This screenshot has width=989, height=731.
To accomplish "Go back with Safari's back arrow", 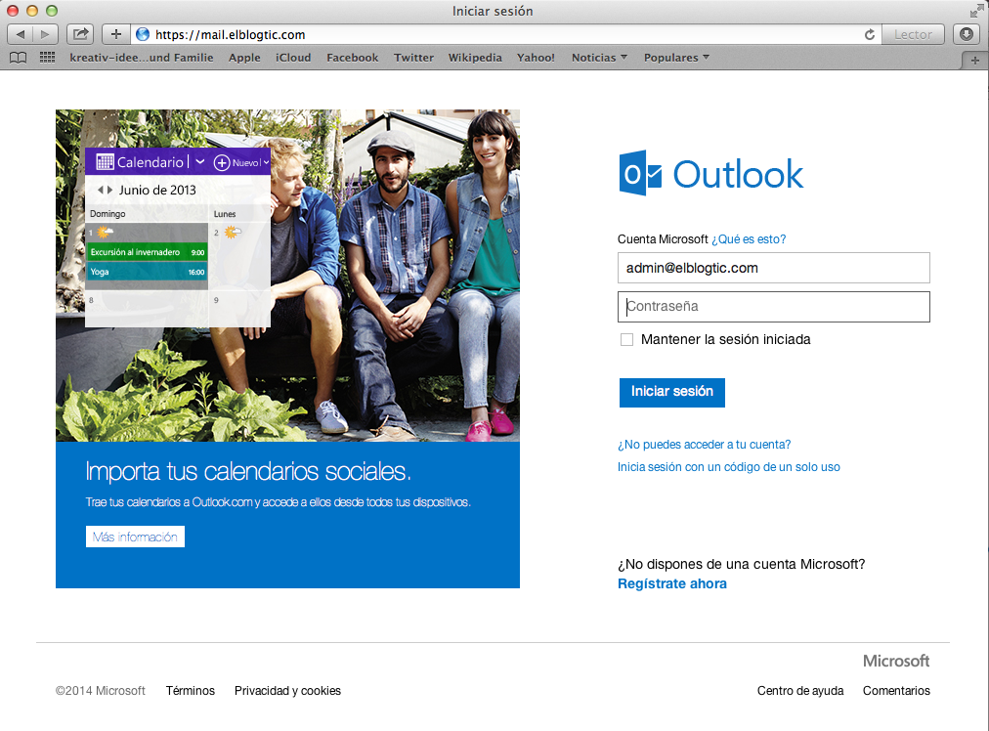I will coord(21,34).
